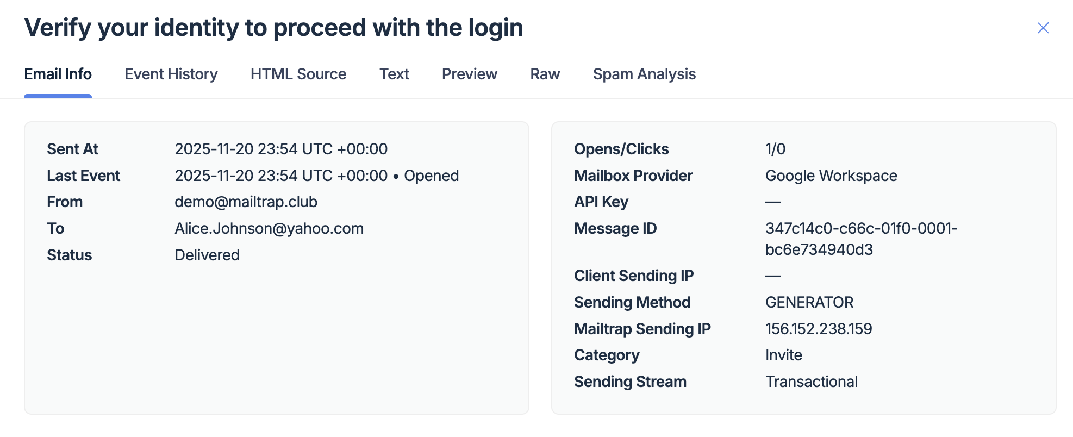Select the Email Info tab

tap(58, 74)
